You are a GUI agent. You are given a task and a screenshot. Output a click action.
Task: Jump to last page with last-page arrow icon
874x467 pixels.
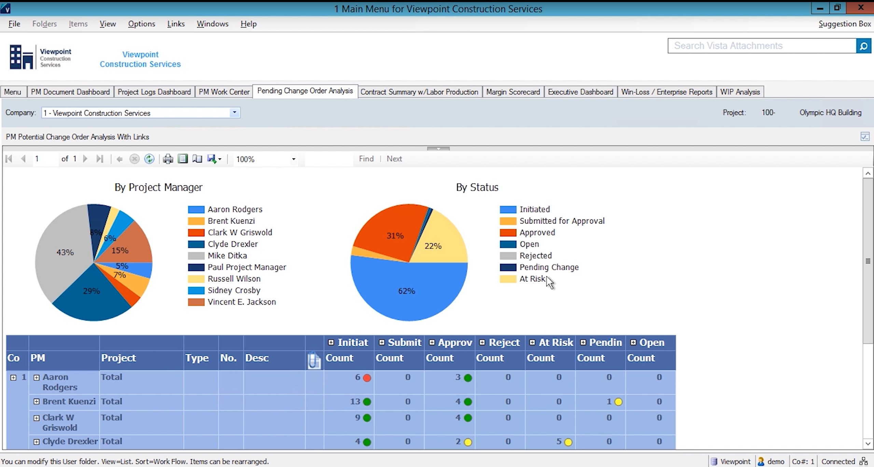tap(100, 159)
